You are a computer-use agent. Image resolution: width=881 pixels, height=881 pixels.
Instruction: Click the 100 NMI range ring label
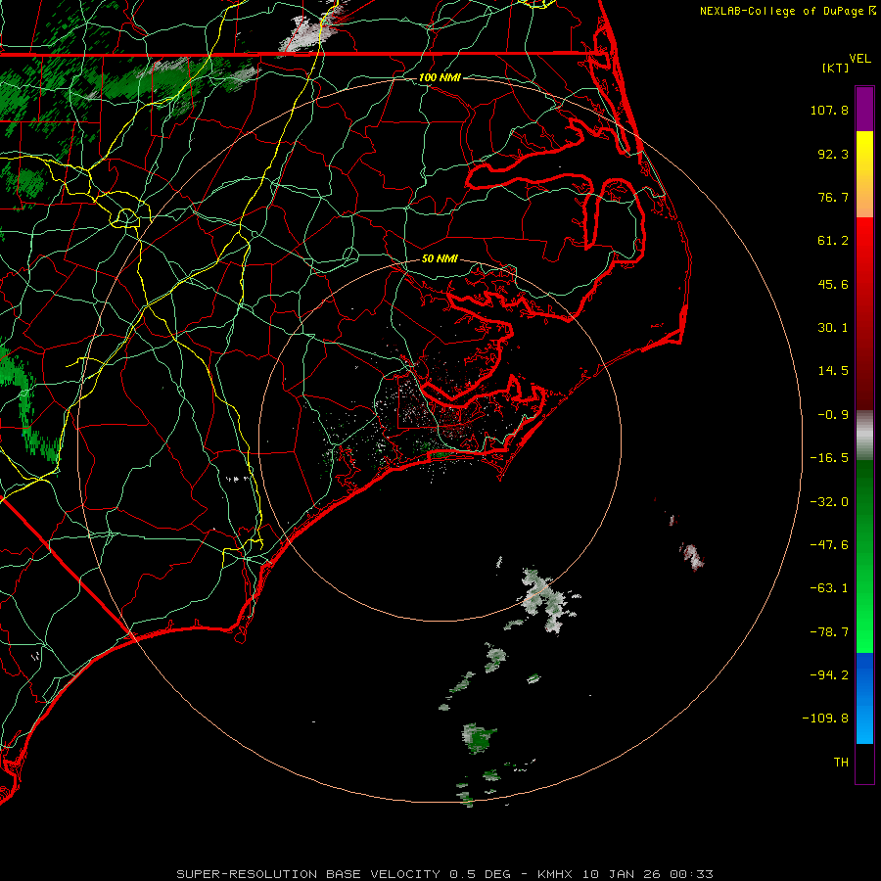[x=440, y=77]
